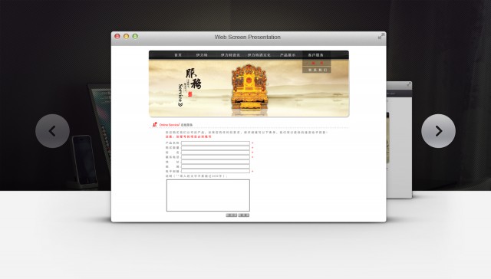This screenshot has width=491, height=279.
Task: Go to the previous slide arrow
Action: (52, 131)
